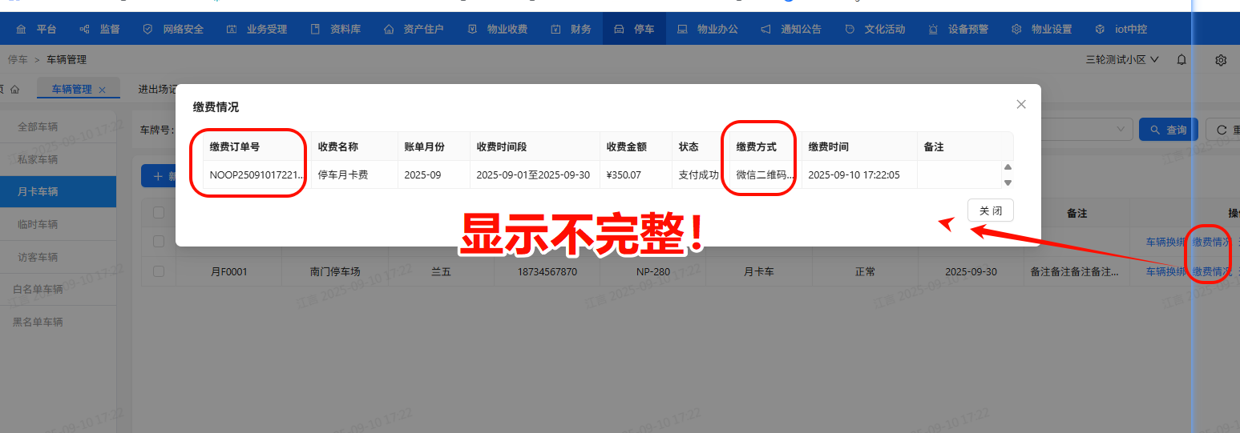The width and height of the screenshot is (1240, 433).
Task: Open the iot中控 navigation item
Action: [1121, 29]
